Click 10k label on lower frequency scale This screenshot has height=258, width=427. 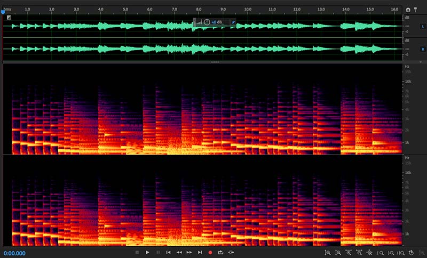coord(408,173)
